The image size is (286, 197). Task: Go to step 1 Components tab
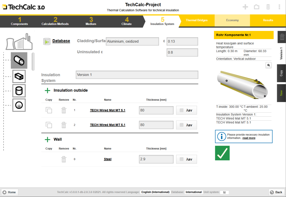tap(19, 21)
